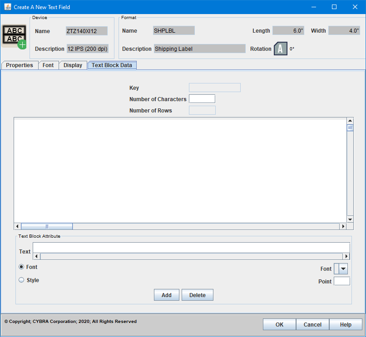The image size is (366, 337).
Task: Switch to the Display tab
Action: pyautogui.click(x=73, y=65)
